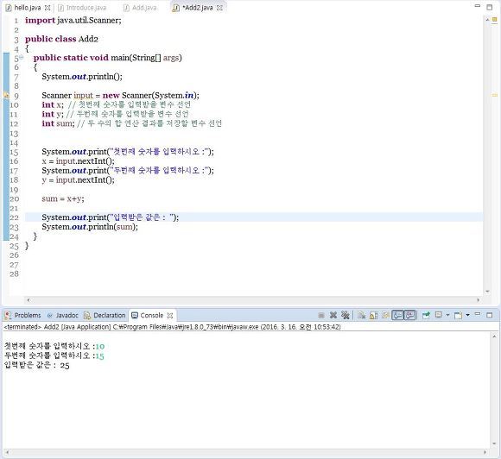Screen dimensions: 501x459
Task: Close the Console view tab
Action: (x=170, y=316)
